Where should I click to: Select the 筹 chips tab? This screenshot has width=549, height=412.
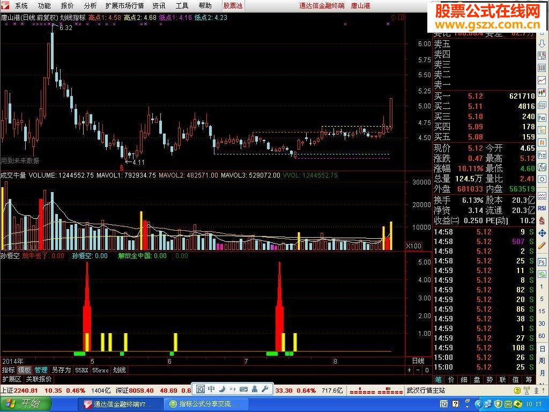[x=529, y=379]
